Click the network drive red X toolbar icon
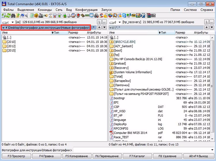Image resolution: width=216 pixels, height=161 pixels. pyautogui.click(x=54, y=15)
